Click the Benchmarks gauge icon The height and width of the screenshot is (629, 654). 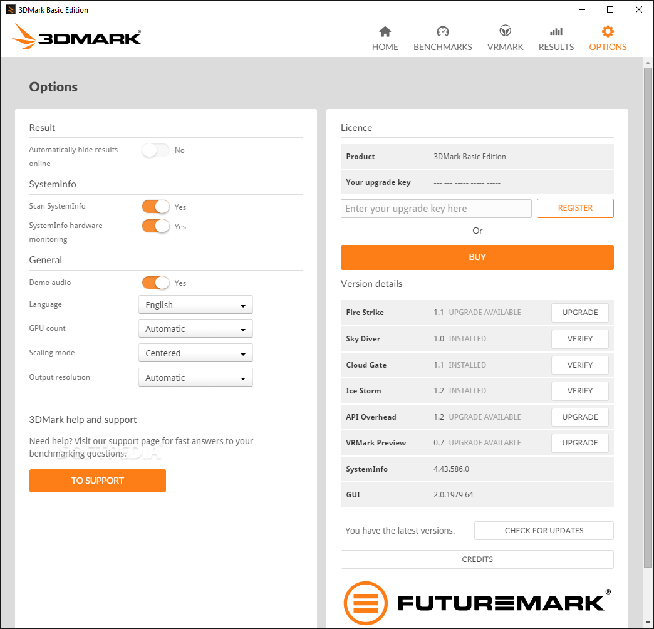442,31
